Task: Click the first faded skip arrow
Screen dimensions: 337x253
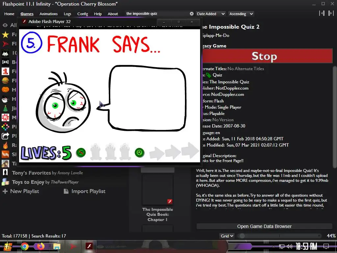Action: (157, 154)
